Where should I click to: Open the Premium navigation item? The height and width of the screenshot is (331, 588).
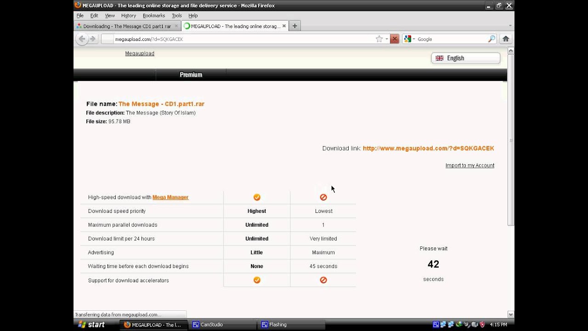pos(191,74)
